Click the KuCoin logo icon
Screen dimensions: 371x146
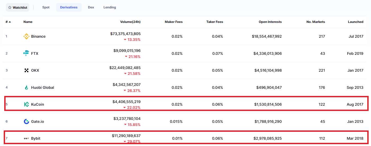click(26, 104)
